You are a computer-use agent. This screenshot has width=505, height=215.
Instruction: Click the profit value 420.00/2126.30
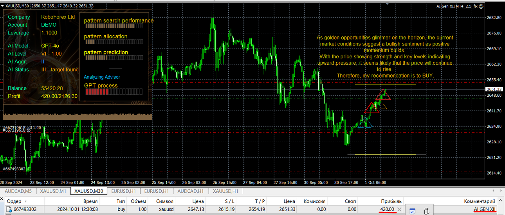click(x=59, y=96)
